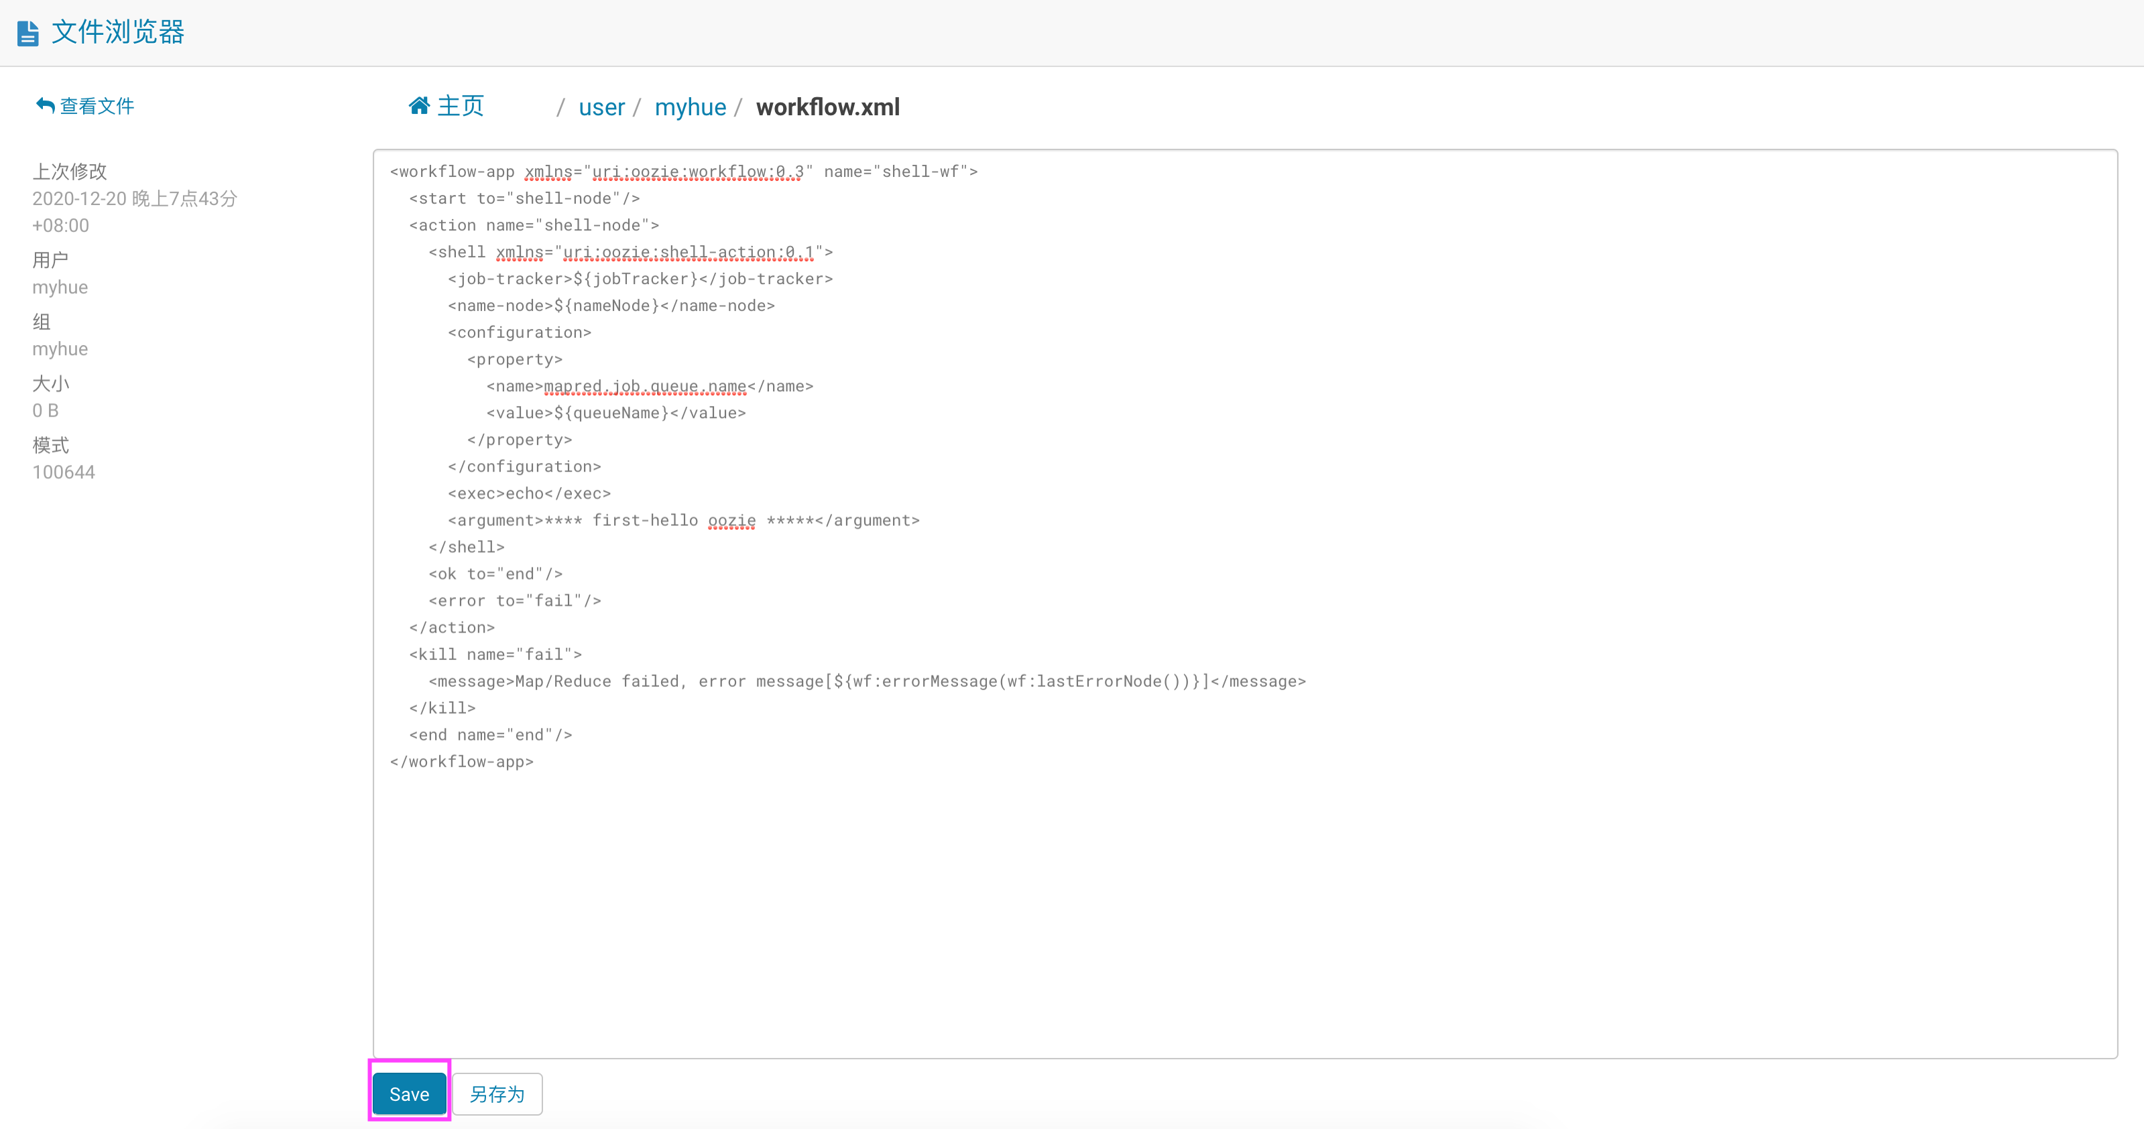Click the message Map/Reduce failed line
The width and height of the screenshot is (2144, 1129).
(866, 681)
